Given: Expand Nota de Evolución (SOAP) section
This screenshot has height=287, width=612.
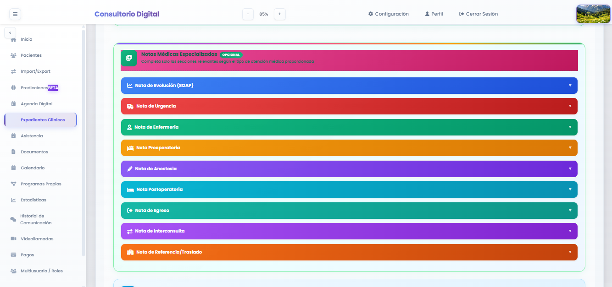Looking at the screenshot, I should 349,86.
